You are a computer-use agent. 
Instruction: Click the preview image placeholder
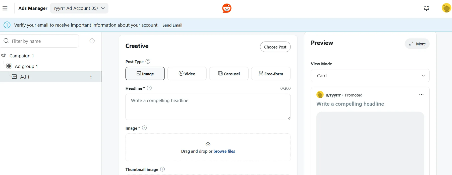[x=370, y=143]
